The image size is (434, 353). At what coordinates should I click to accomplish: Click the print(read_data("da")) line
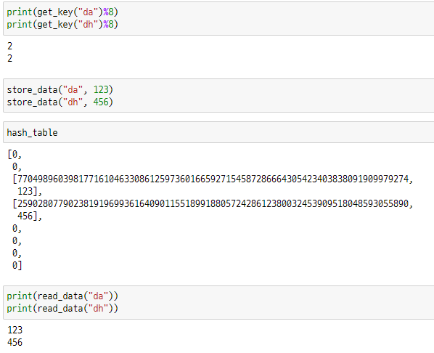62,296
